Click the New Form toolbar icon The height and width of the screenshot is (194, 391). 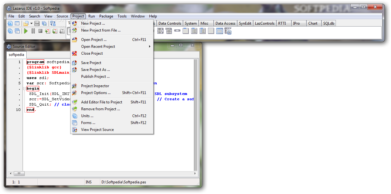[17, 23]
